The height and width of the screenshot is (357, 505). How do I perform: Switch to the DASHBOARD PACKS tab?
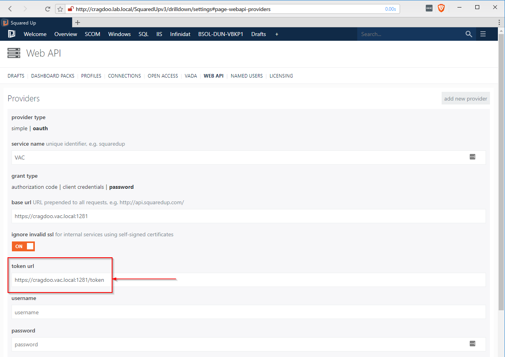click(53, 76)
